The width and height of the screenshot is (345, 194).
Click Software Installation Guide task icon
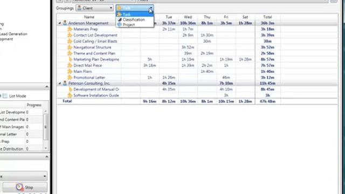click(x=70, y=95)
